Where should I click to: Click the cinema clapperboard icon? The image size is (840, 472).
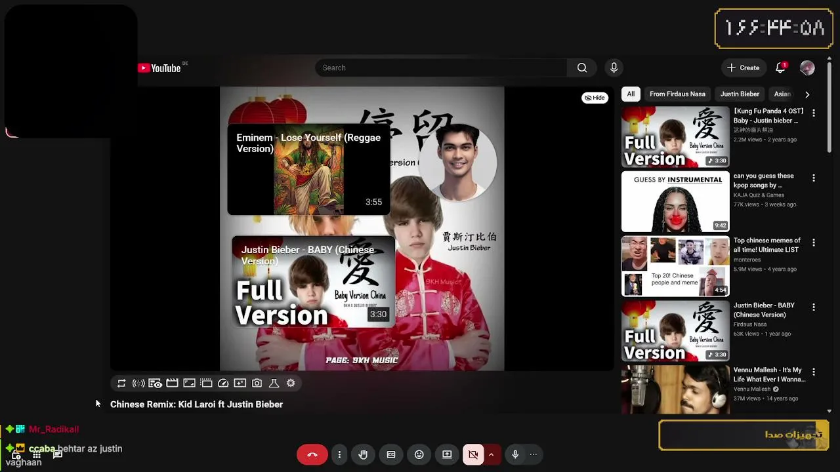172,383
